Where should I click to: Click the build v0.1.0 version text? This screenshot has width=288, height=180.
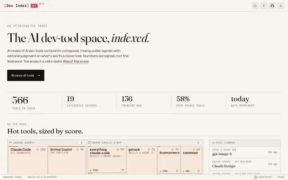42,177
